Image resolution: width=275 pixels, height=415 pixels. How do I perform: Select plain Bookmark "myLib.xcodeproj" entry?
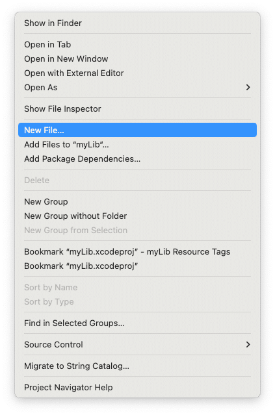click(x=137, y=266)
